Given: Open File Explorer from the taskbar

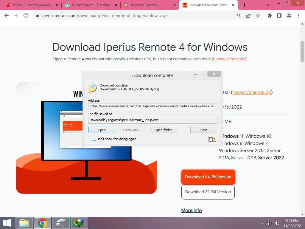Looking at the screenshot, I should [24, 223].
